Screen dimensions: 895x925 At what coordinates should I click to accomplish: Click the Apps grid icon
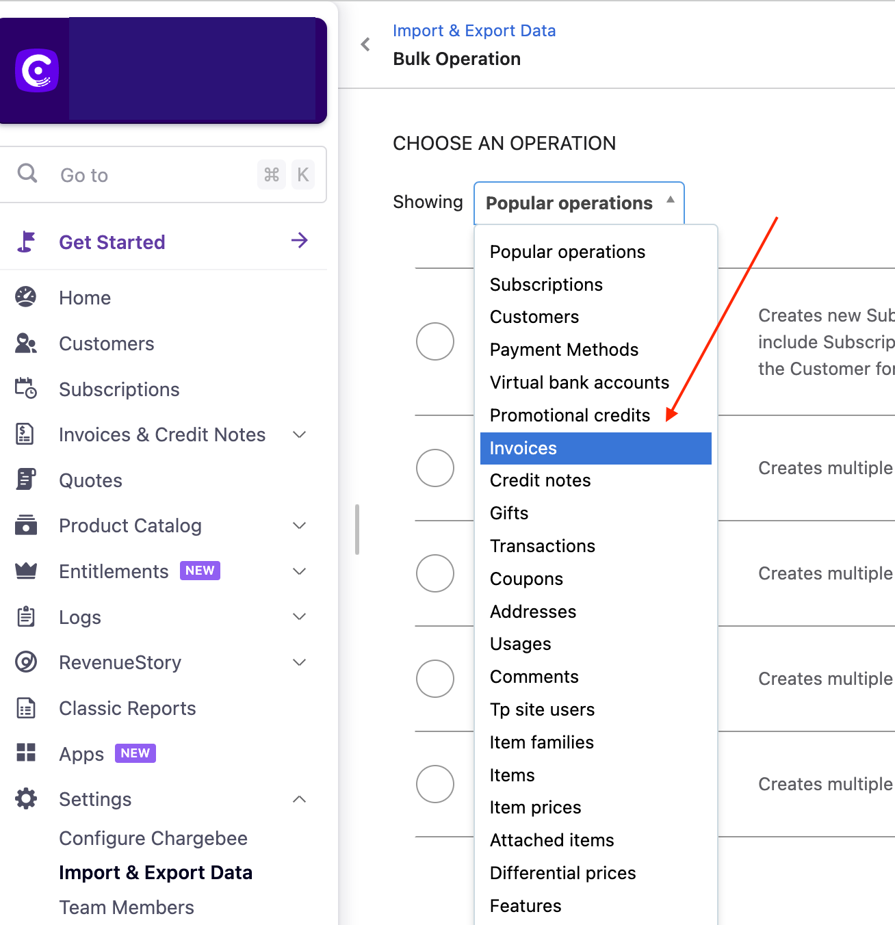(26, 753)
